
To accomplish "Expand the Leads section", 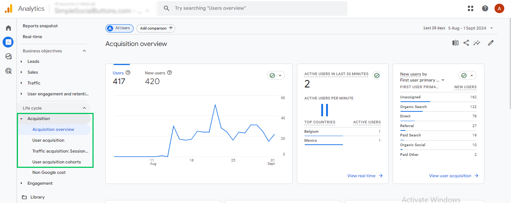I will (x=33, y=61).
